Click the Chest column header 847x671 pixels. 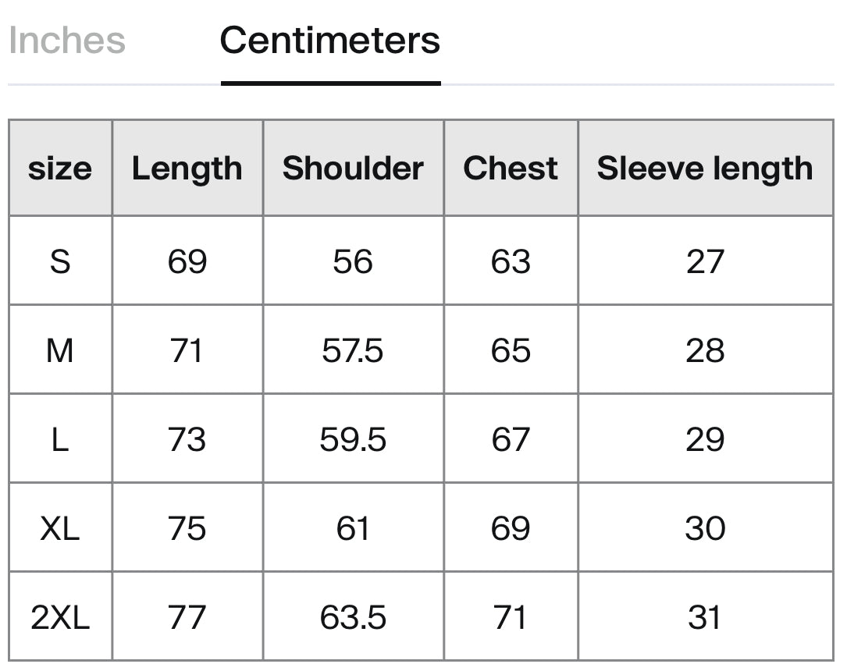[x=511, y=169]
